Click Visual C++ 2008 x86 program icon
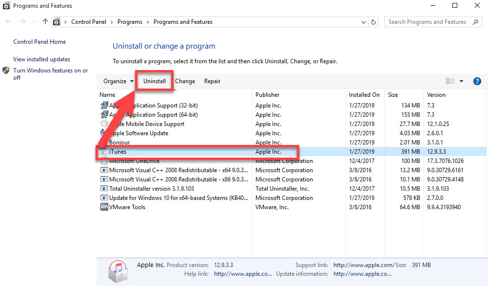Image resolution: width=488 pixels, height=286 pixels. click(104, 179)
